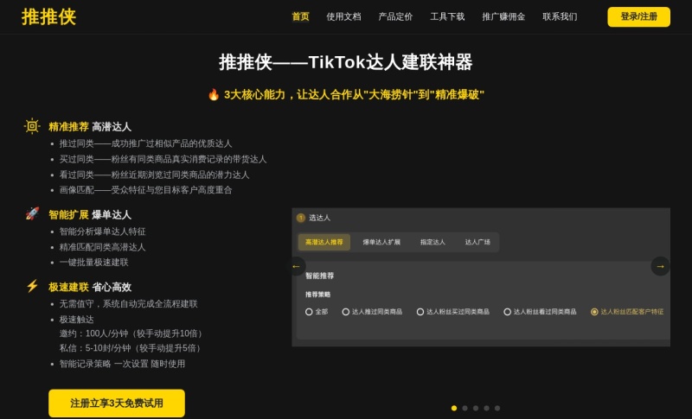Select the 全部 radio option
This screenshot has height=419, width=692.
(x=317, y=312)
